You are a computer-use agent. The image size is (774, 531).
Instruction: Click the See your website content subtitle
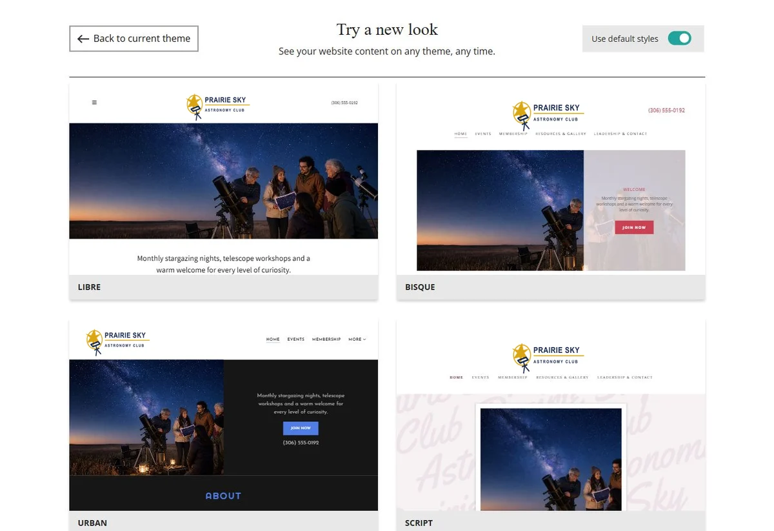[x=387, y=51]
